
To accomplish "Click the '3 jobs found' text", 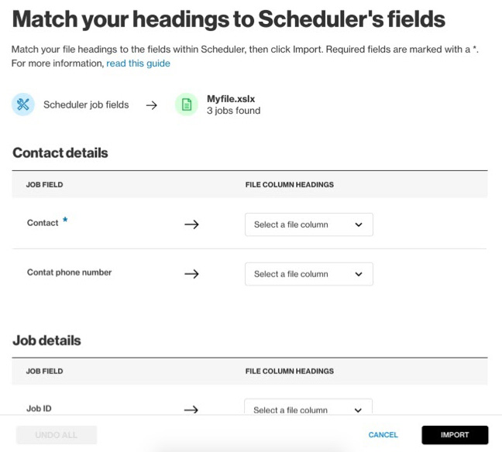I will point(233,111).
